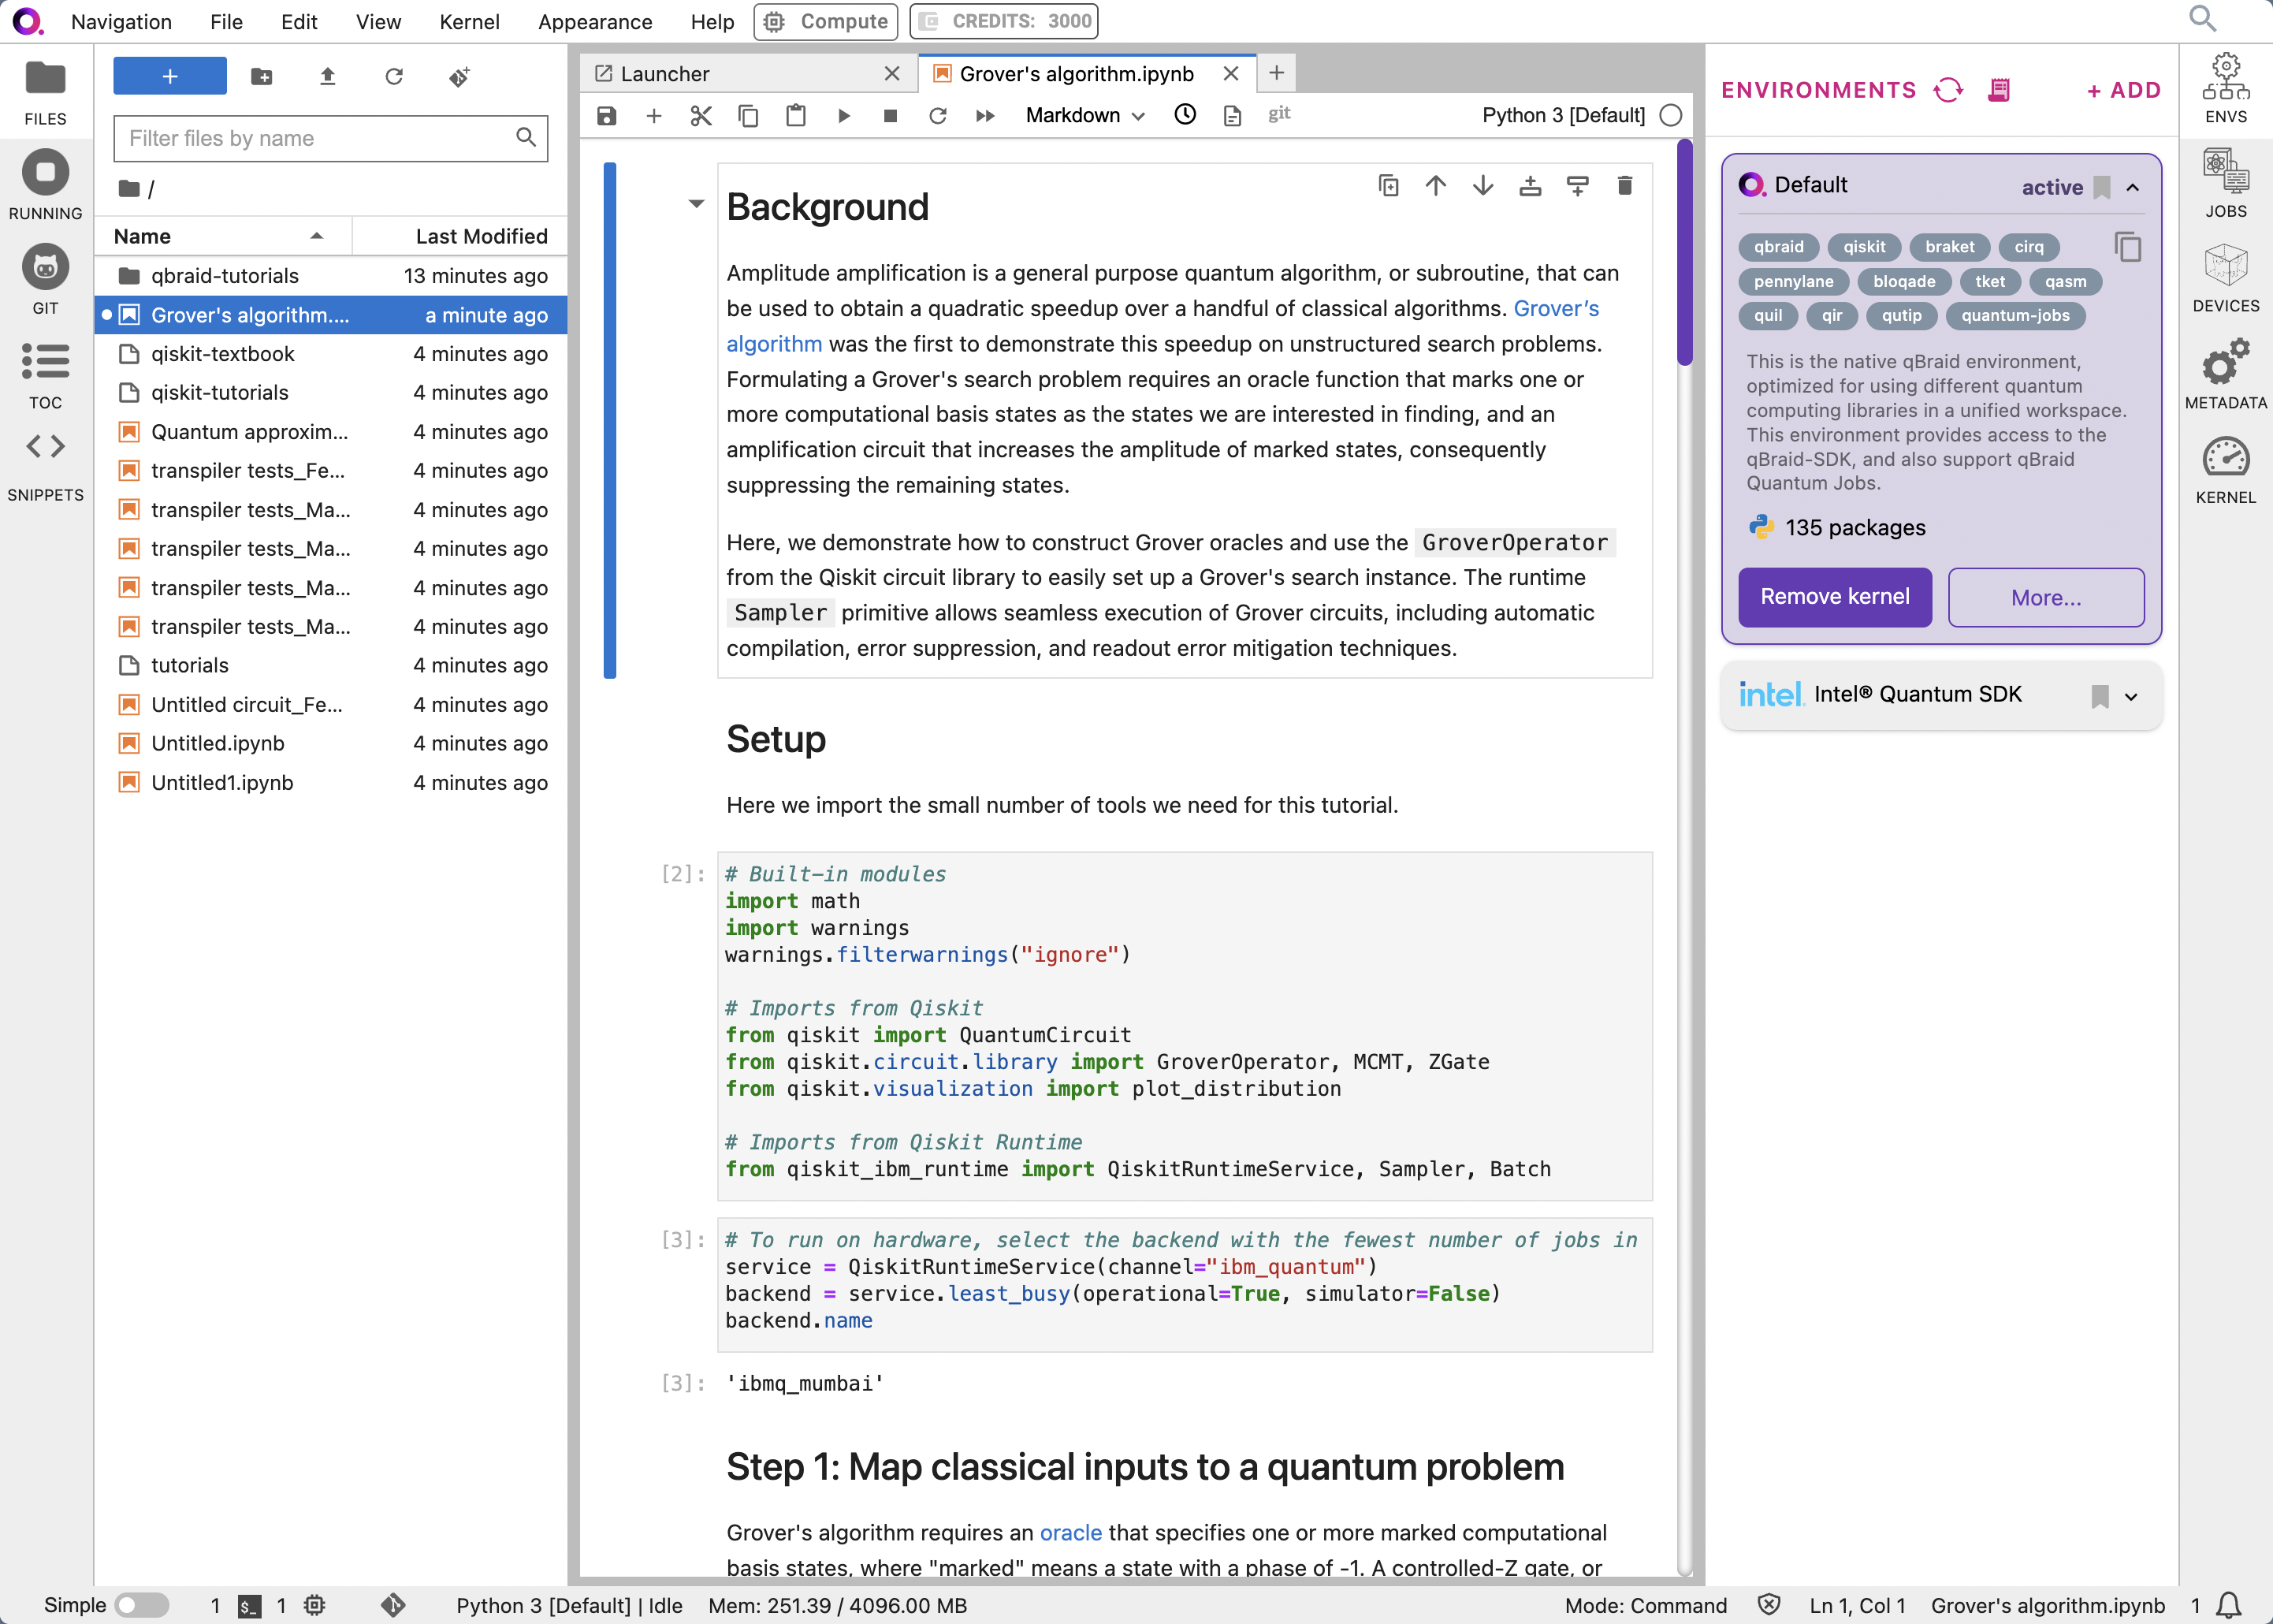Click the CREDITS: 3000 button
The image size is (2273, 1624).
coord(1003,21)
